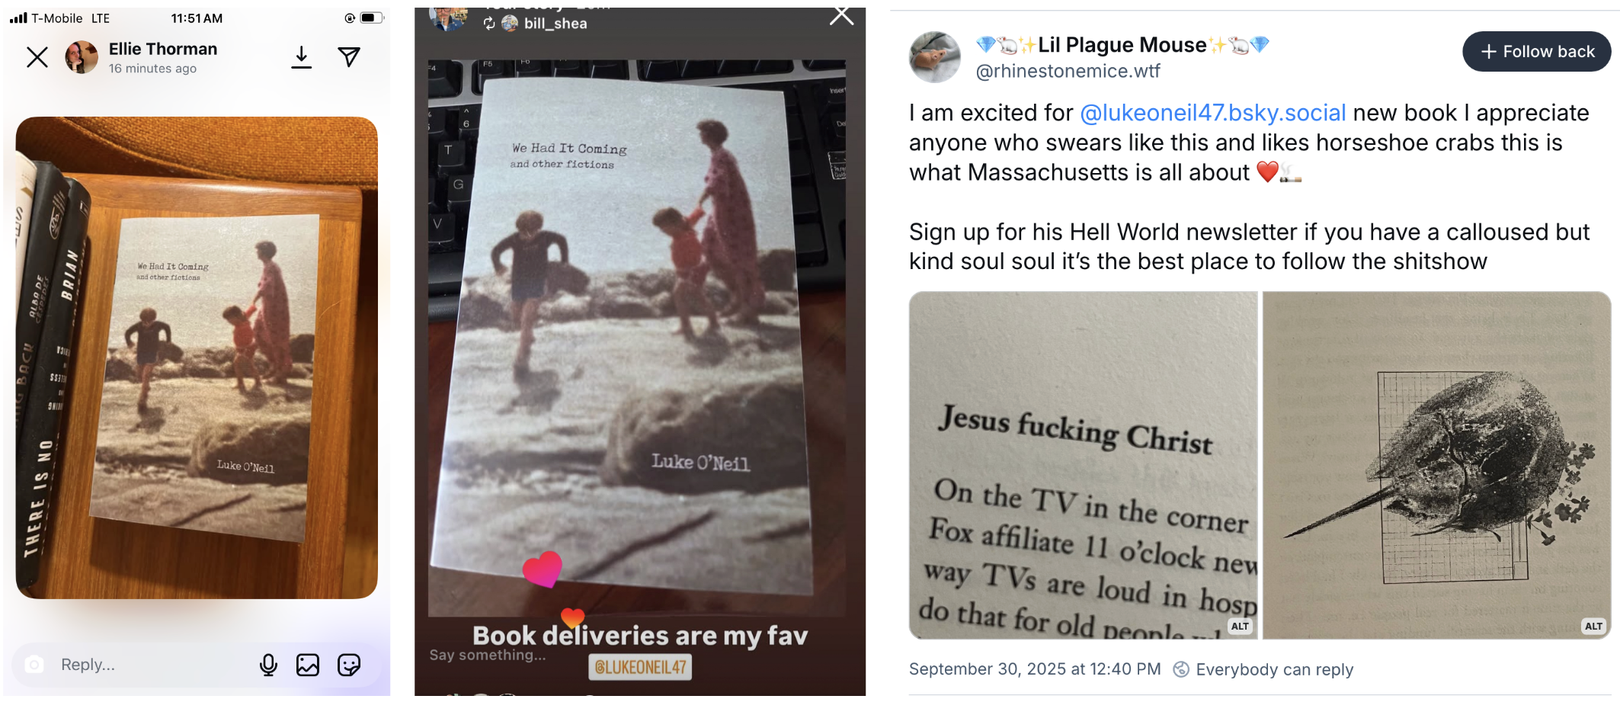Open Lil Plague Mouse's avatar

pos(935,57)
